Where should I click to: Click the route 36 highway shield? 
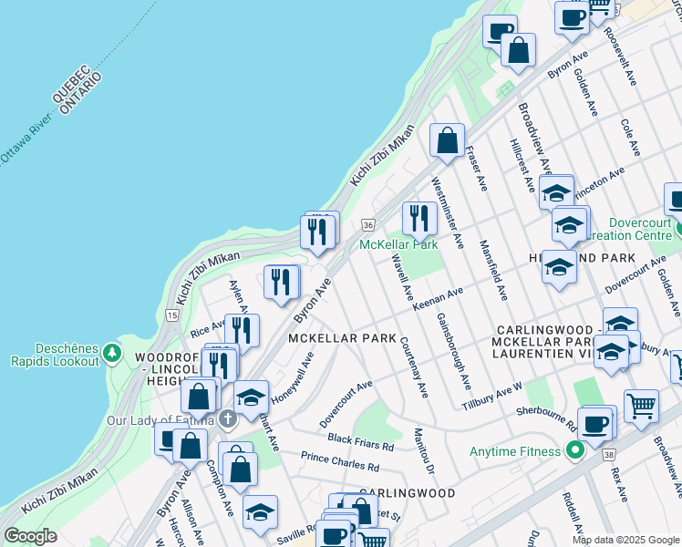[x=367, y=224]
